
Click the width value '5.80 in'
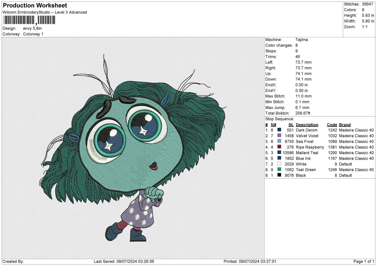click(x=368, y=21)
